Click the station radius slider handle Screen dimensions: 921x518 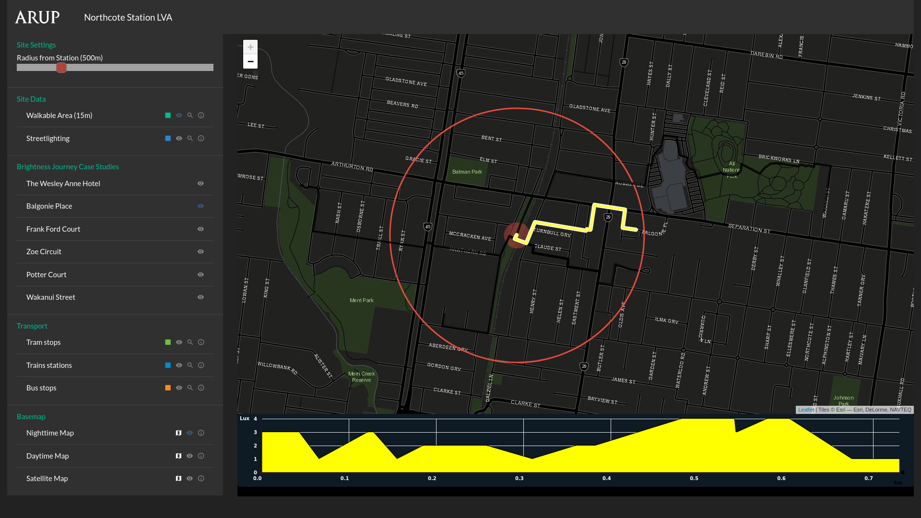click(x=61, y=68)
